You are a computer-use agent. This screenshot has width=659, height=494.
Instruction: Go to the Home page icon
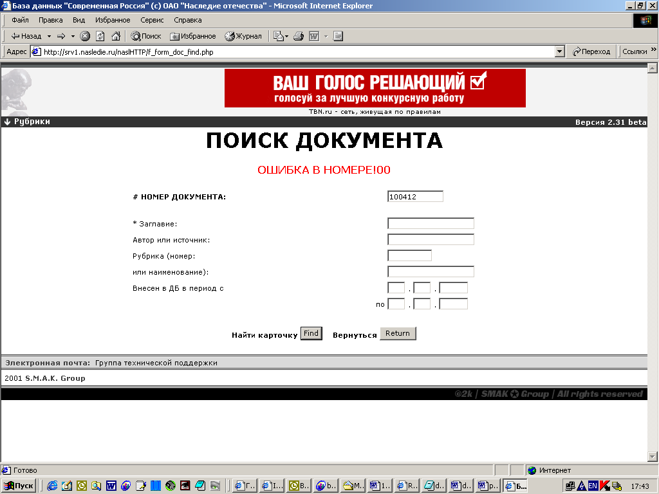pos(116,36)
